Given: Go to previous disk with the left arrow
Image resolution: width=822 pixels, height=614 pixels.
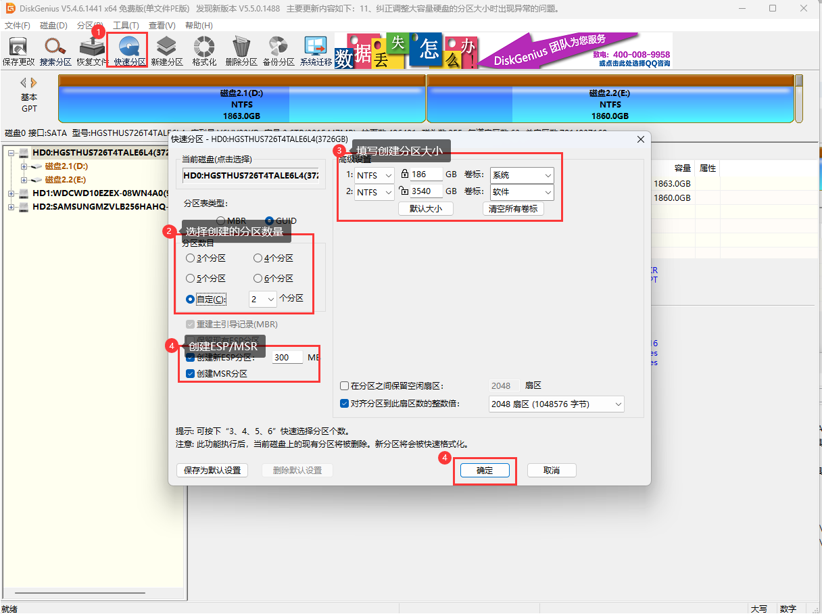Looking at the screenshot, I should tap(24, 82).
